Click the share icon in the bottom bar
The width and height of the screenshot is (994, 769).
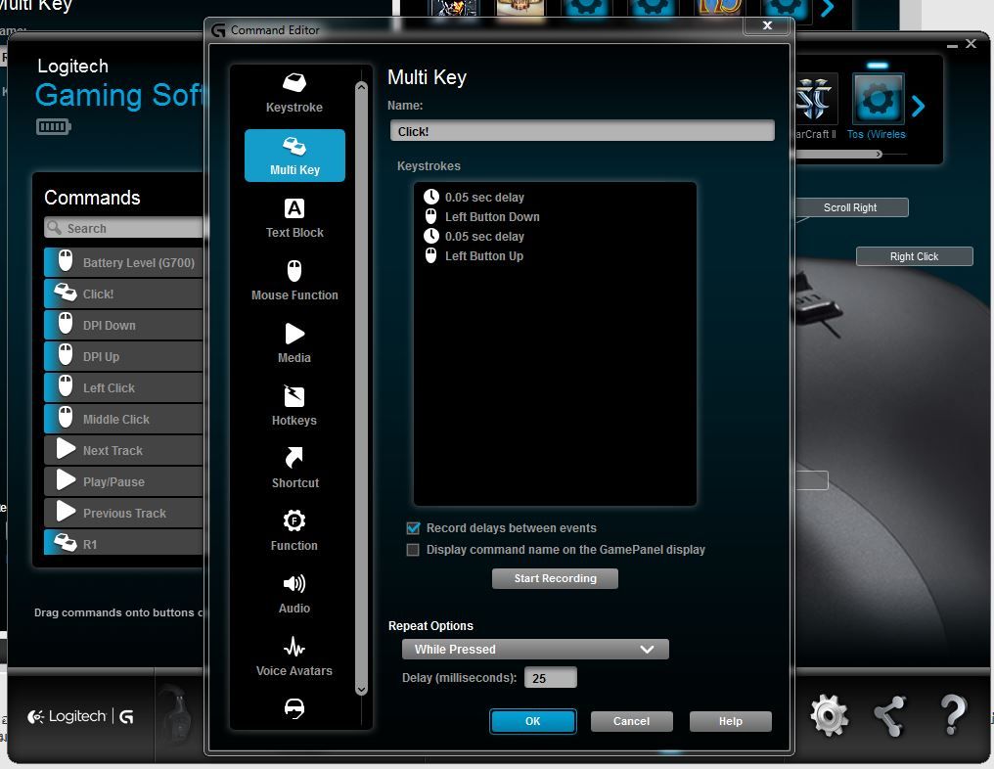click(x=888, y=716)
